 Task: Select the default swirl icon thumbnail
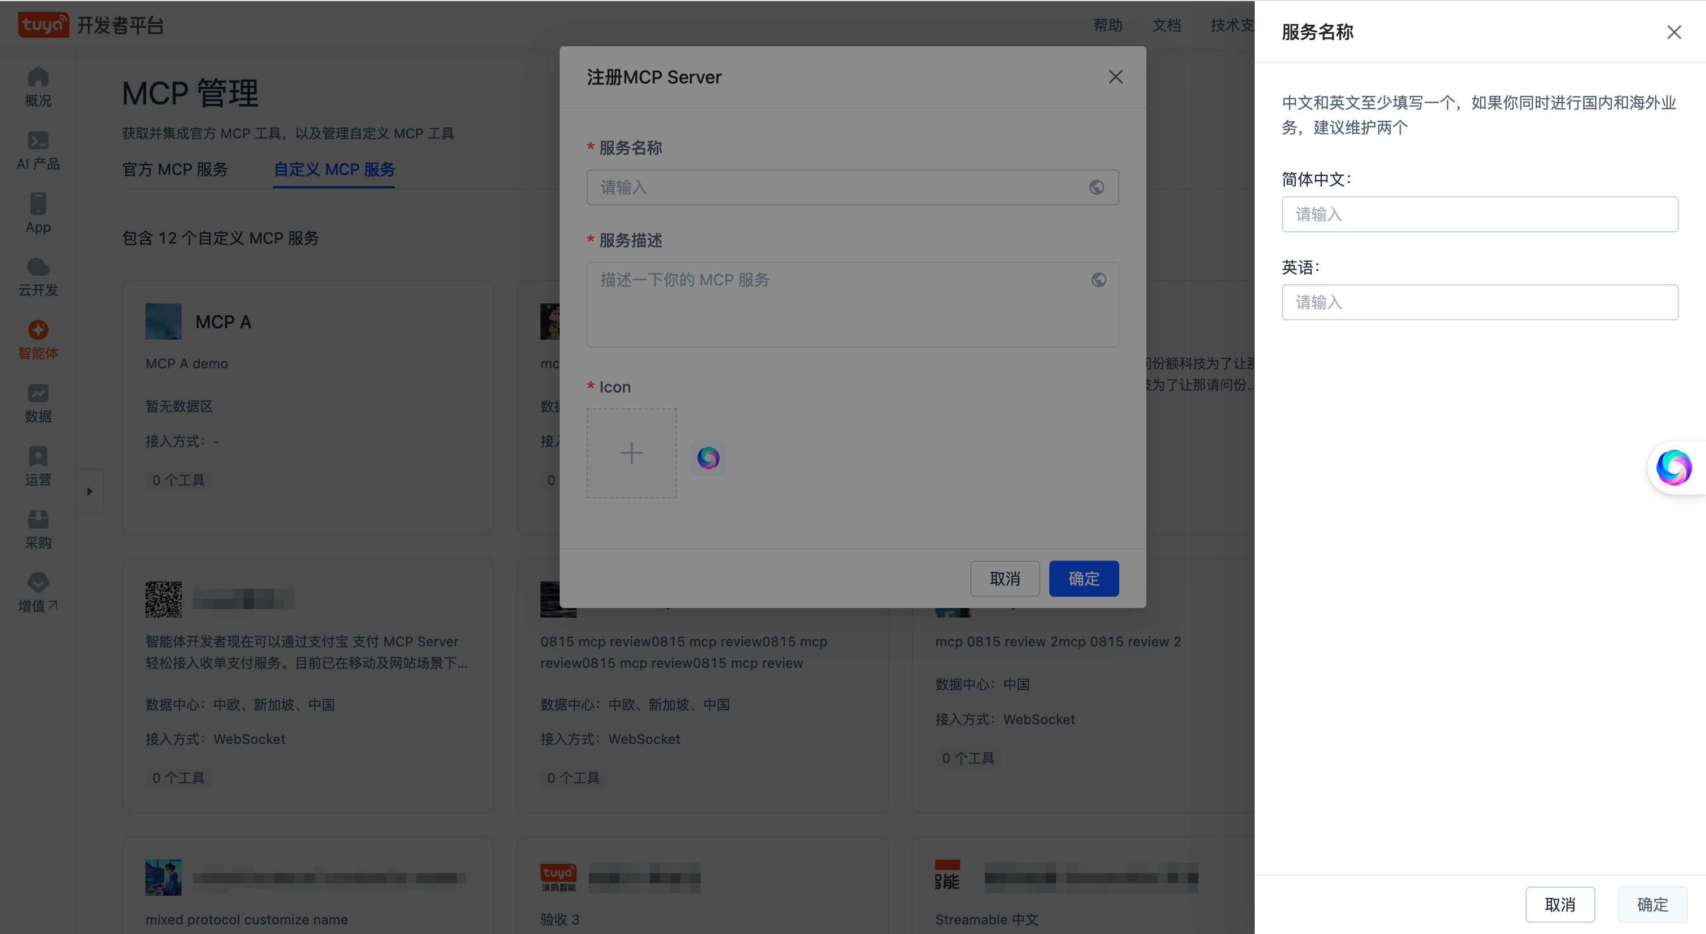(x=708, y=457)
